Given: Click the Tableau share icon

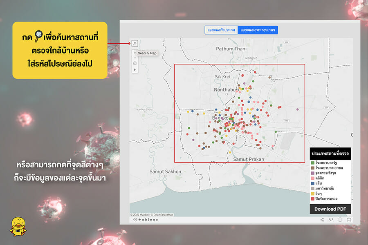Looking at the screenshot, I should 322,219.
